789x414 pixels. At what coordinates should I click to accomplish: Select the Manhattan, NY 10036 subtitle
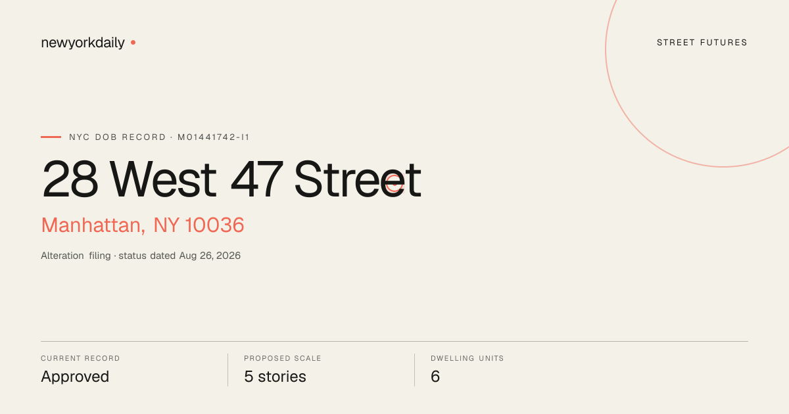[143, 225]
